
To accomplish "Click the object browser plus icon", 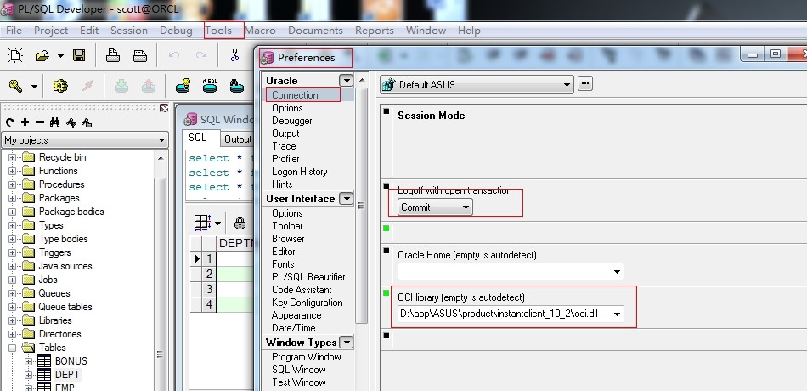I will tap(25, 122).
